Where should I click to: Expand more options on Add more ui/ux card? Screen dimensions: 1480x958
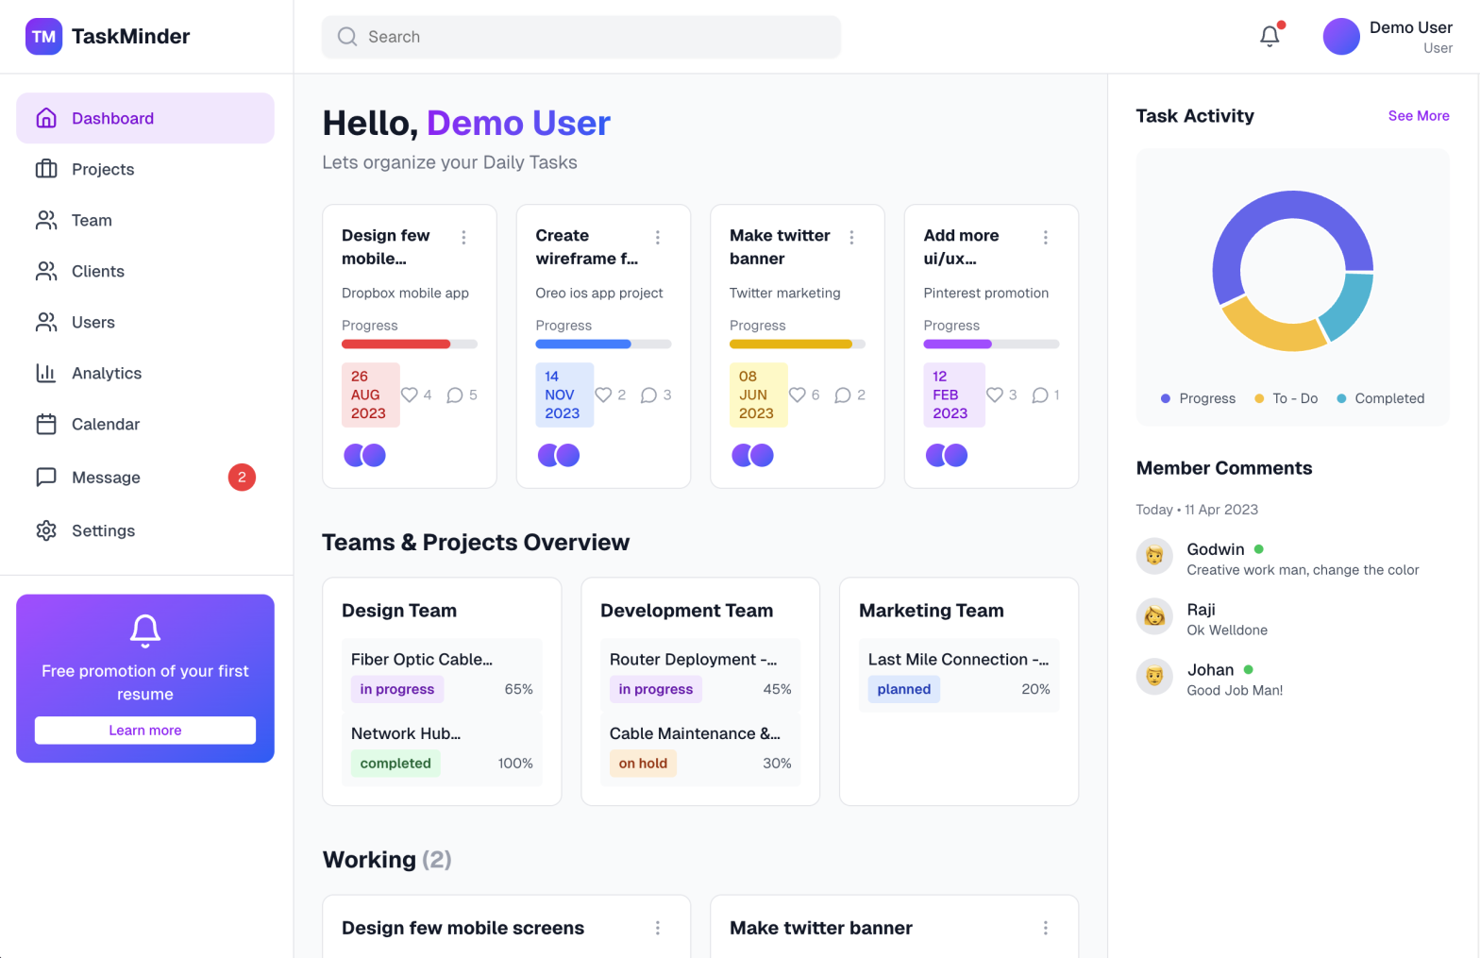click(x=1045, y=237)
